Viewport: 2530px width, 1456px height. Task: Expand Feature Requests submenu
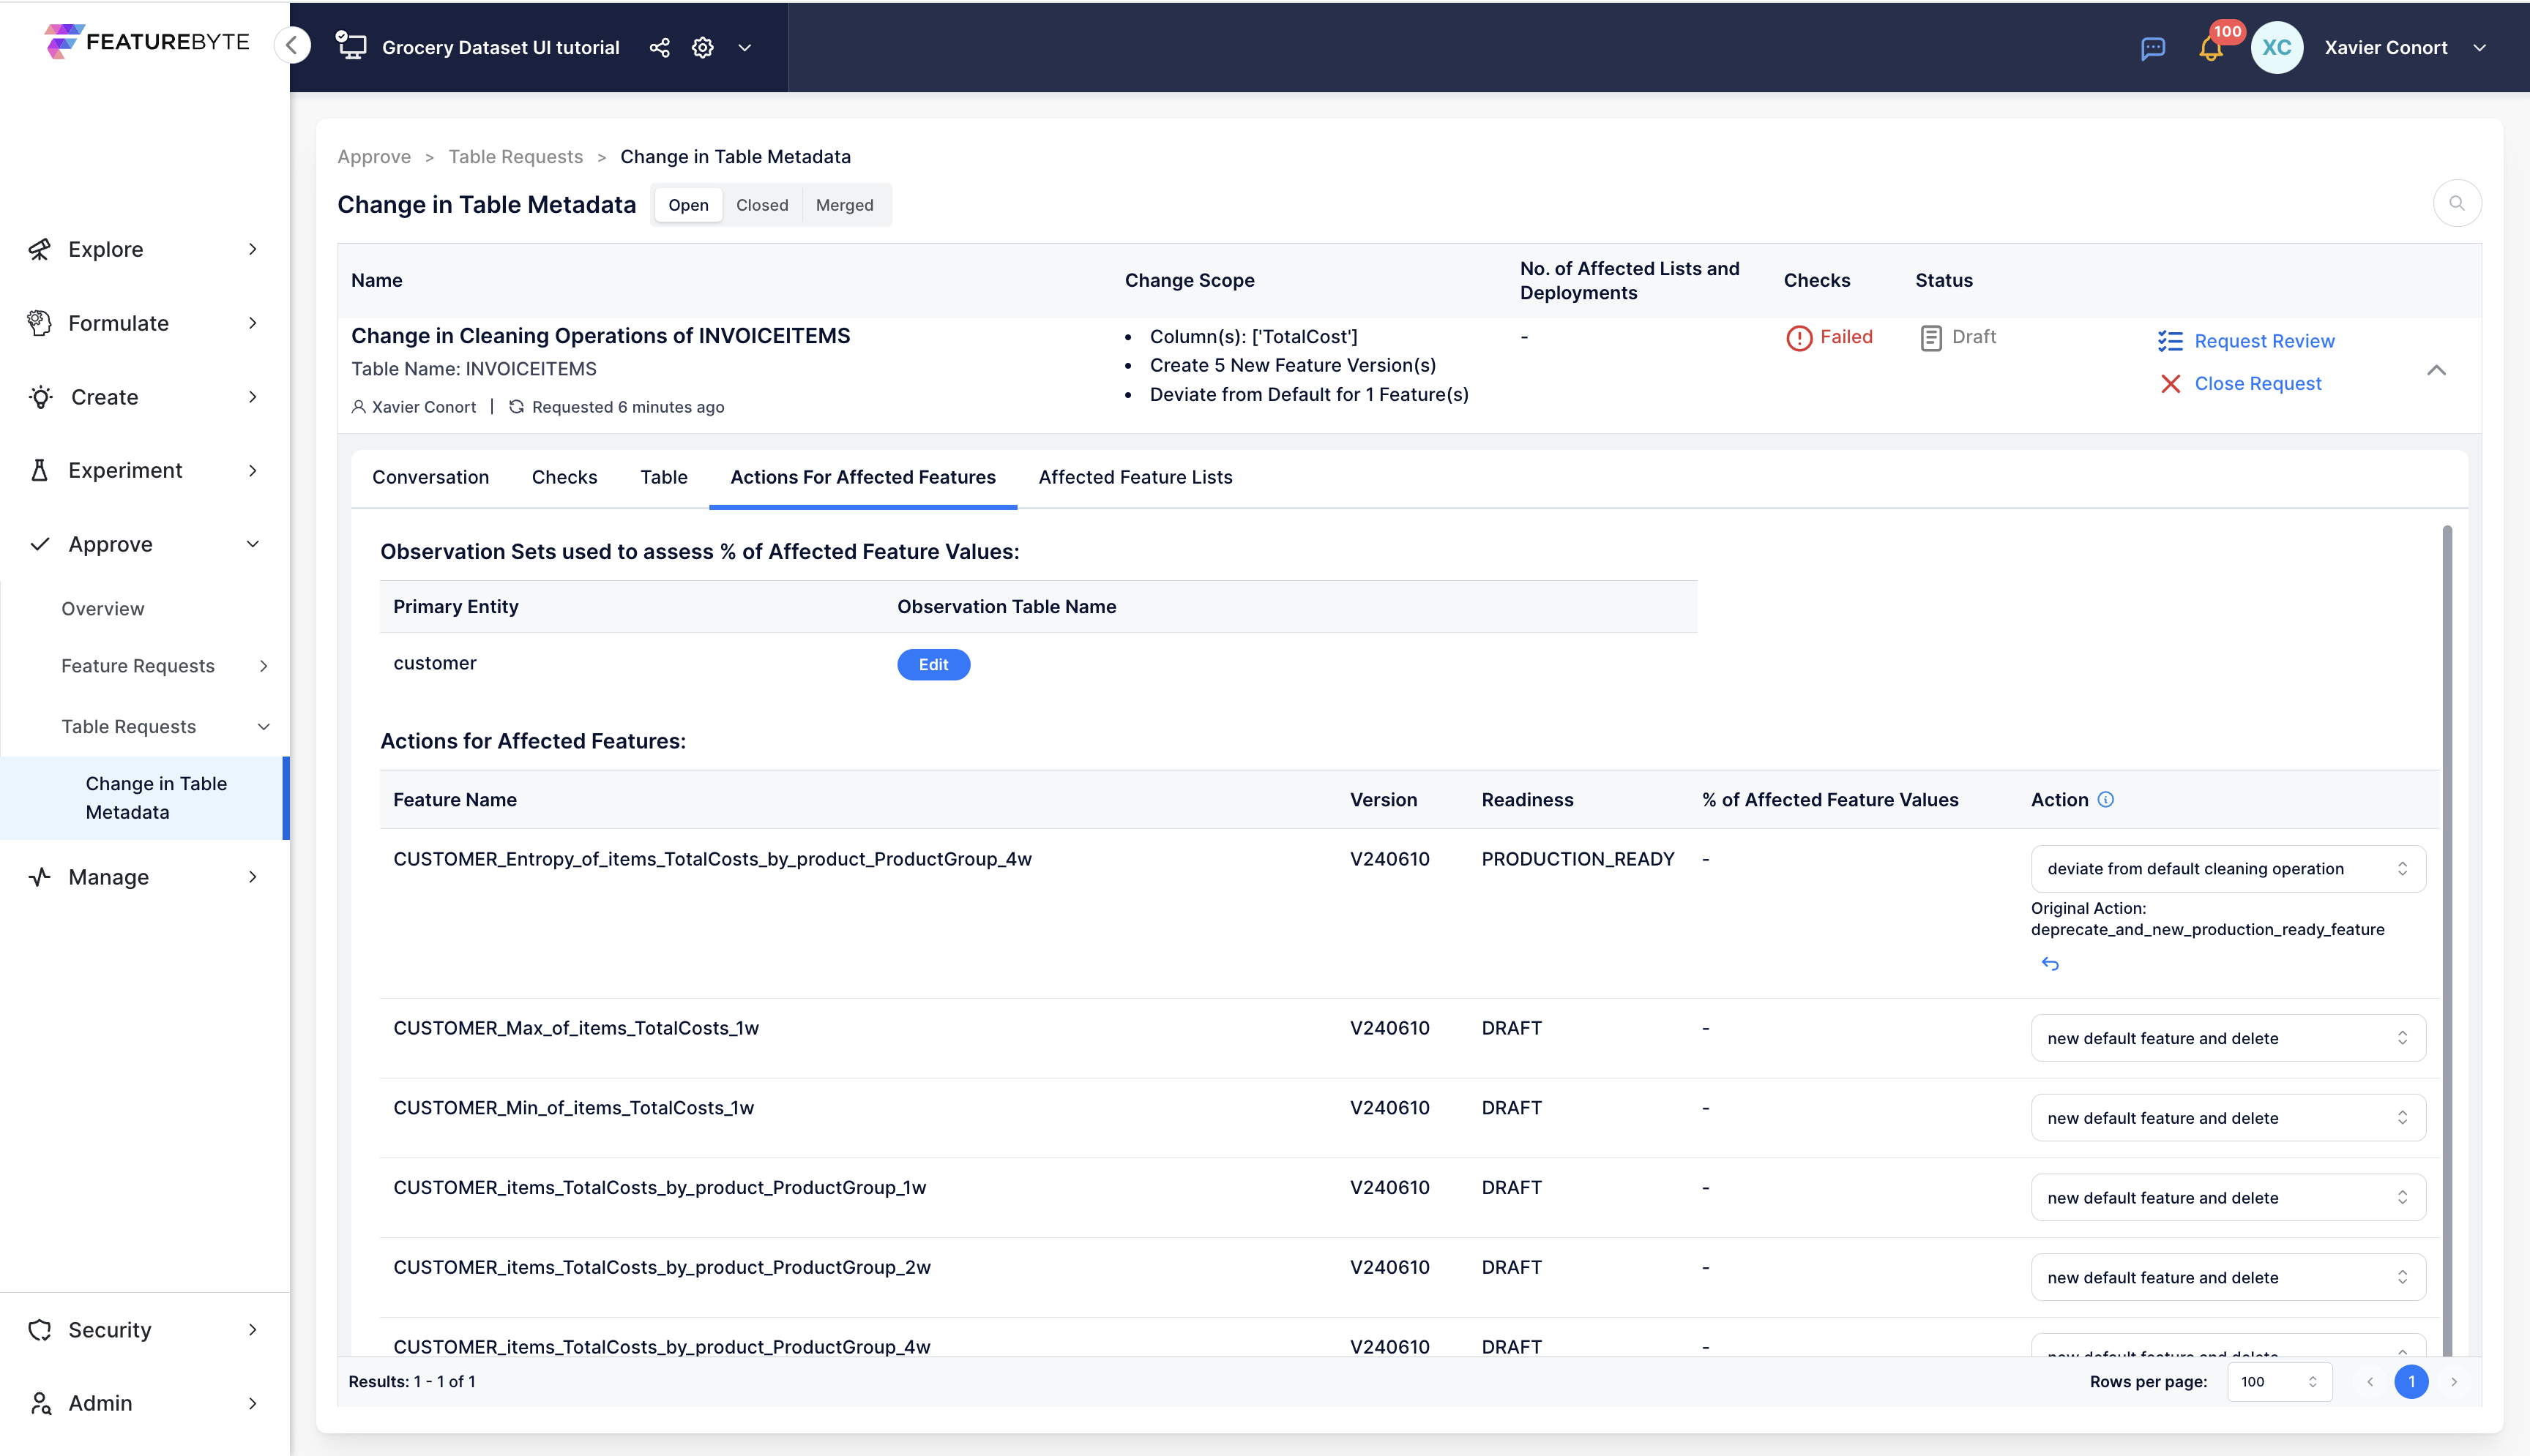coord(263,665)
